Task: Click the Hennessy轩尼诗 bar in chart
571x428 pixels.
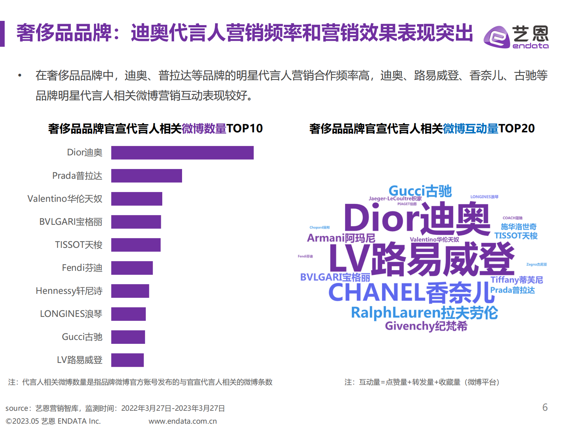Action: (x=130, y=291)
